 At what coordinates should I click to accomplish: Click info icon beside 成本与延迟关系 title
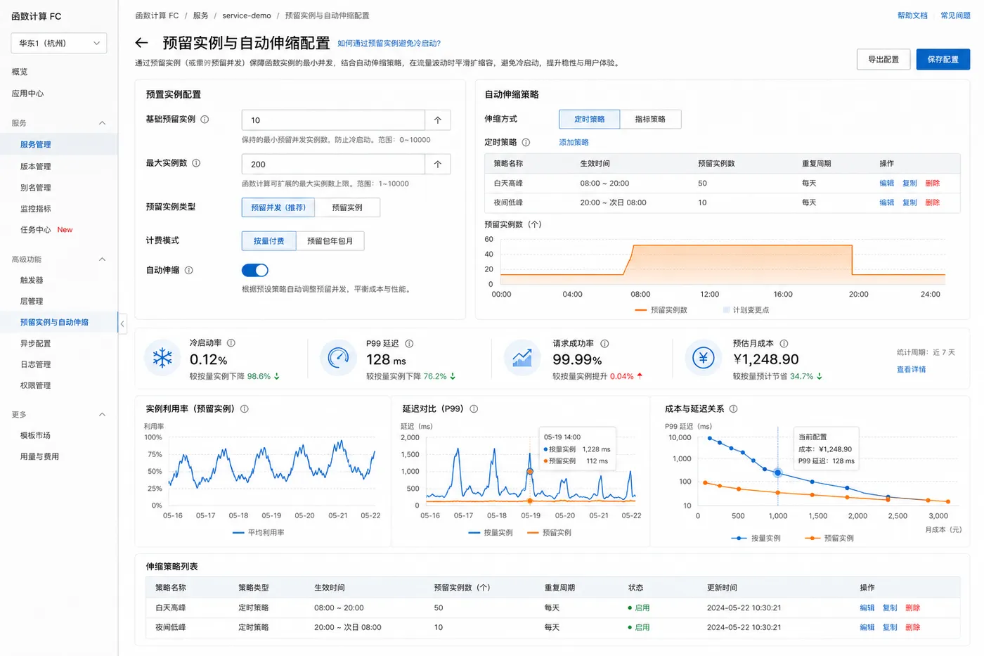click(733, 409)
